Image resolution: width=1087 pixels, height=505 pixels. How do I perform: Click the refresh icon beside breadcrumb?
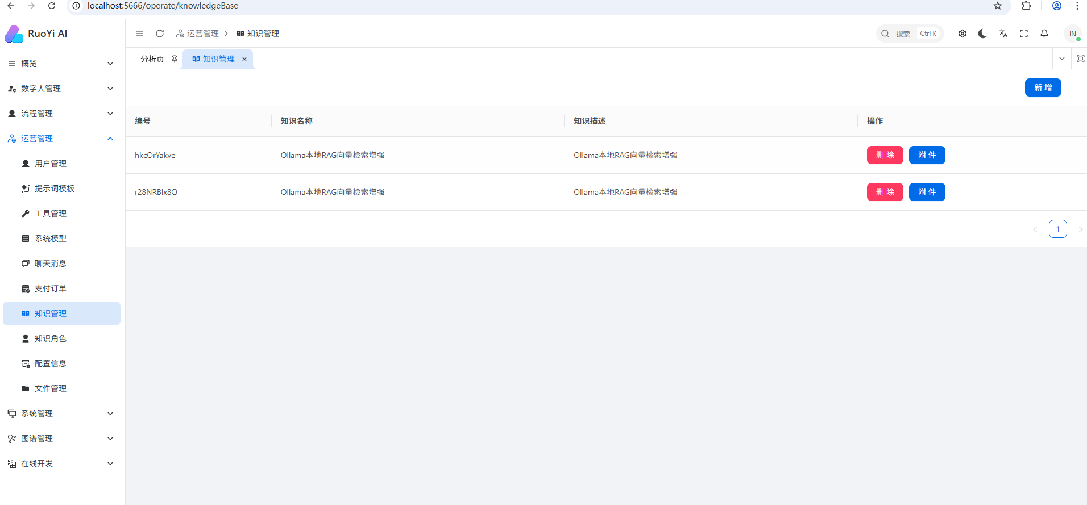160,34
